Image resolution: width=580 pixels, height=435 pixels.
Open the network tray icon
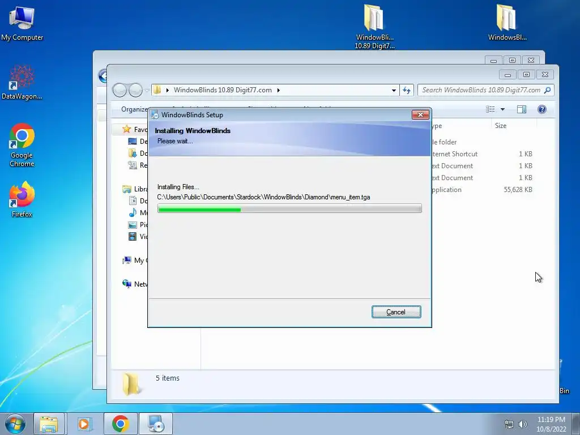coord(509,424)
